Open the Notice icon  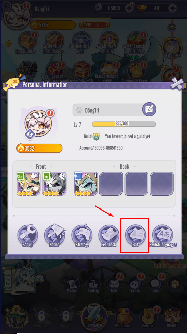coord(55,235)
